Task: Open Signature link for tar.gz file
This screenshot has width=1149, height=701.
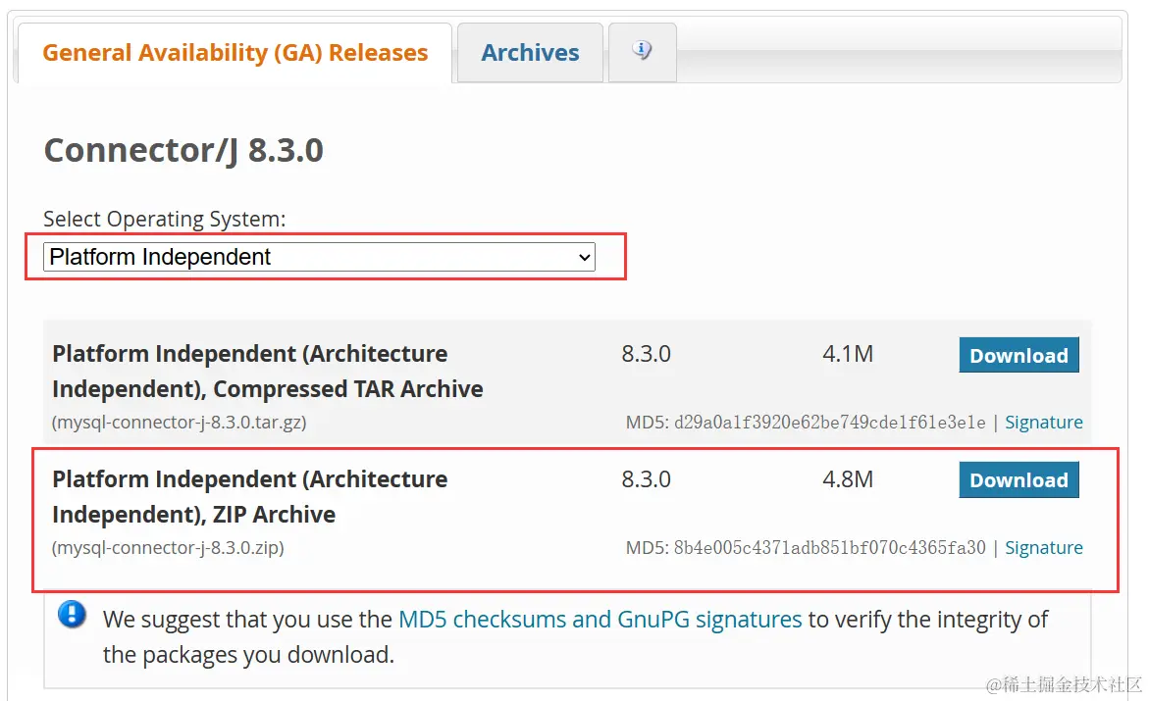Action: (1043, 423)
